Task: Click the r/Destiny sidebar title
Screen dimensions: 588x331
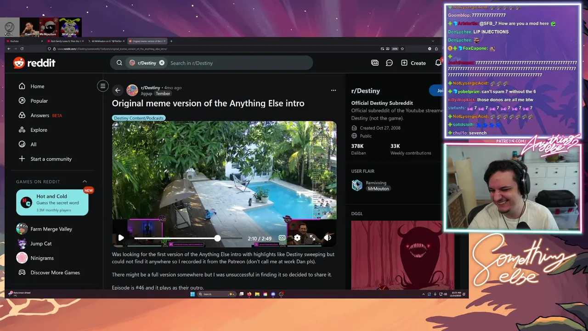Action: tap(366, 91)
